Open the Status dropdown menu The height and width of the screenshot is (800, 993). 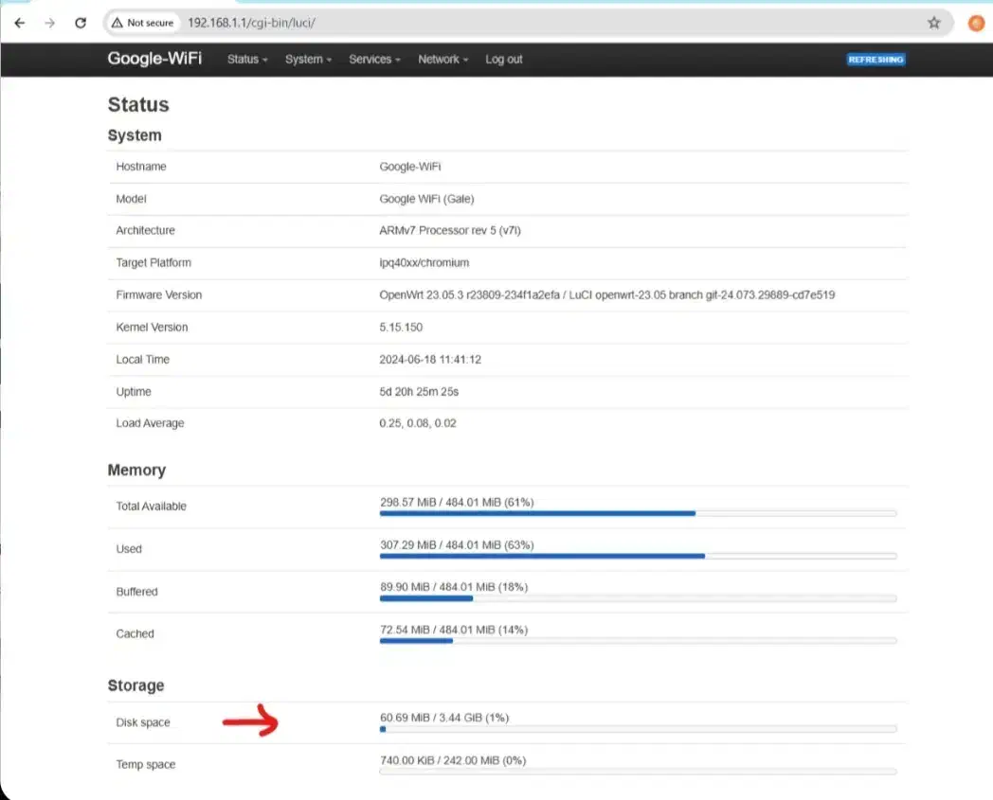(247, 60)
